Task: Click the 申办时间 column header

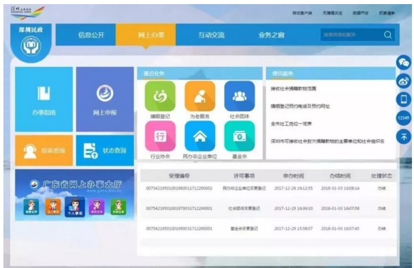Action: point(293,176)
